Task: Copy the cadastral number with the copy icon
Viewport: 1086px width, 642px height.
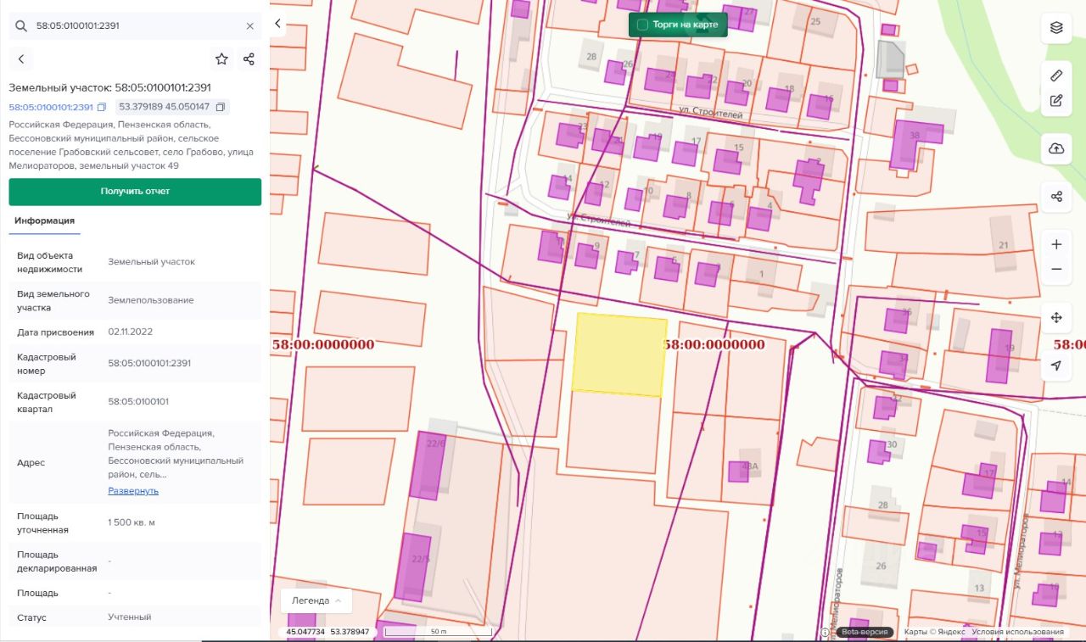Action: click(x=102, y=107)
